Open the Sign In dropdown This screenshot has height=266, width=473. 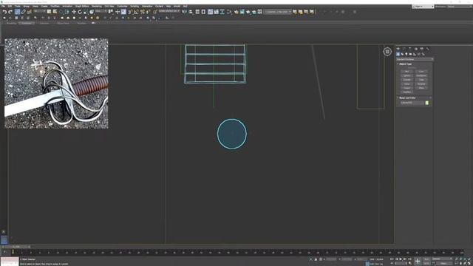423,7
